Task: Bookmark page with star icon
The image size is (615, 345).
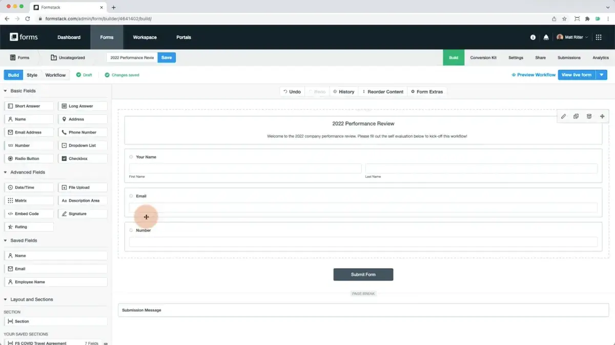Action: click(564, 18)
